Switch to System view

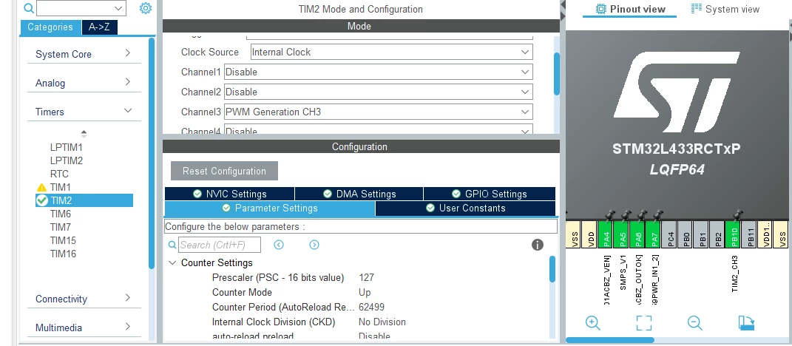click(725, 9)
